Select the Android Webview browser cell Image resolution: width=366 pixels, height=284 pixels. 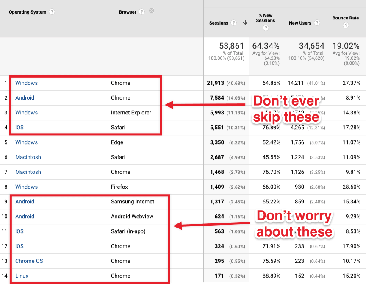point(132,217)
